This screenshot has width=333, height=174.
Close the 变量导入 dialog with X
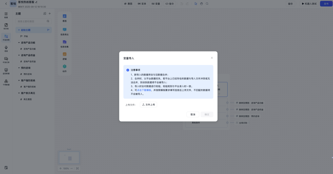pos(212,58)
